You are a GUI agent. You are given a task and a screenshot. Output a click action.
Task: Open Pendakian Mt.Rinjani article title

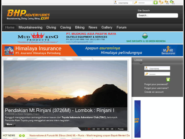(60, 110)
